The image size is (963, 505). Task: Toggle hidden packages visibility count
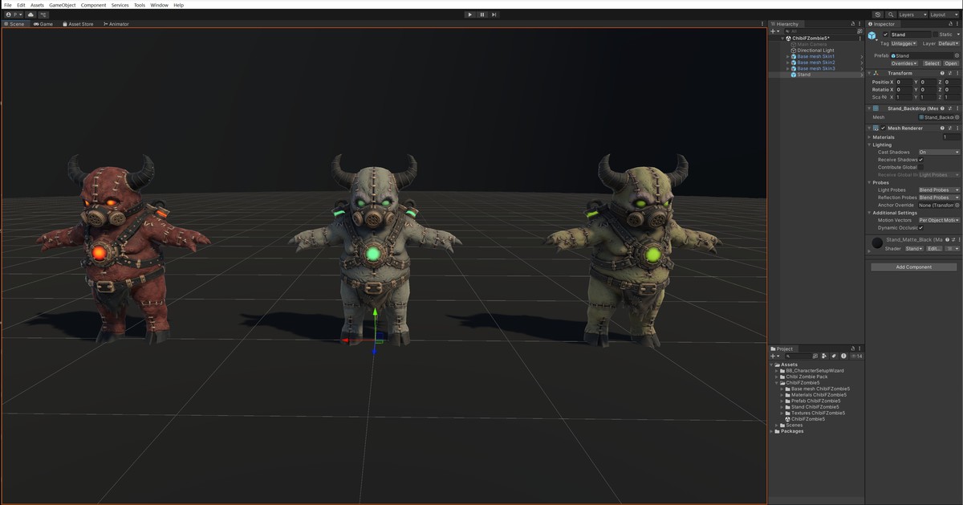point(855,356)
